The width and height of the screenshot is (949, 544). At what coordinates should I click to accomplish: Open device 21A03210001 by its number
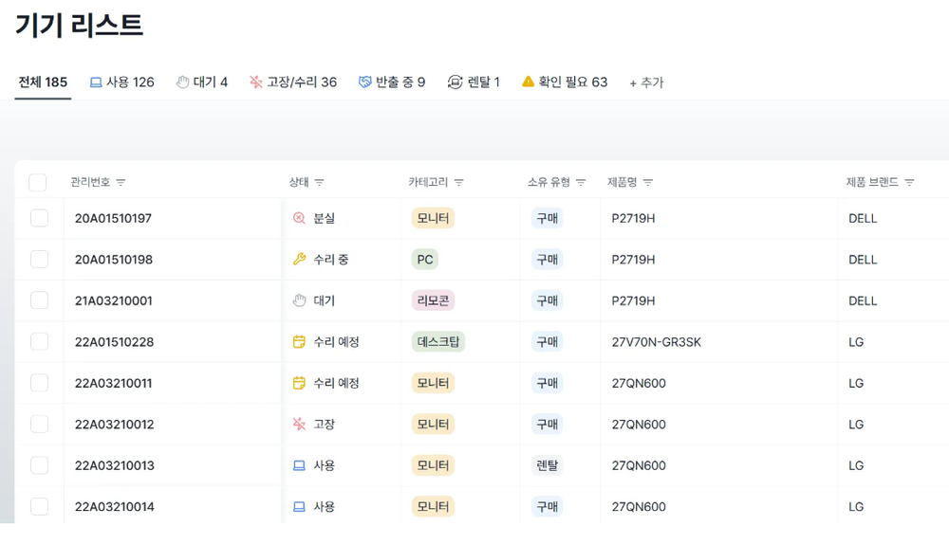[113, 300]
